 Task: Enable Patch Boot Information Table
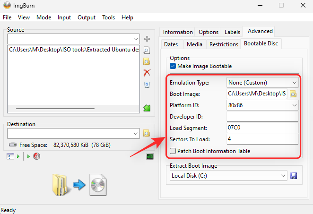(173, 151)
